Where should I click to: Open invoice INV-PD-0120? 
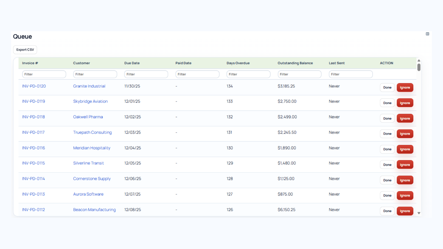pos(34,86)
